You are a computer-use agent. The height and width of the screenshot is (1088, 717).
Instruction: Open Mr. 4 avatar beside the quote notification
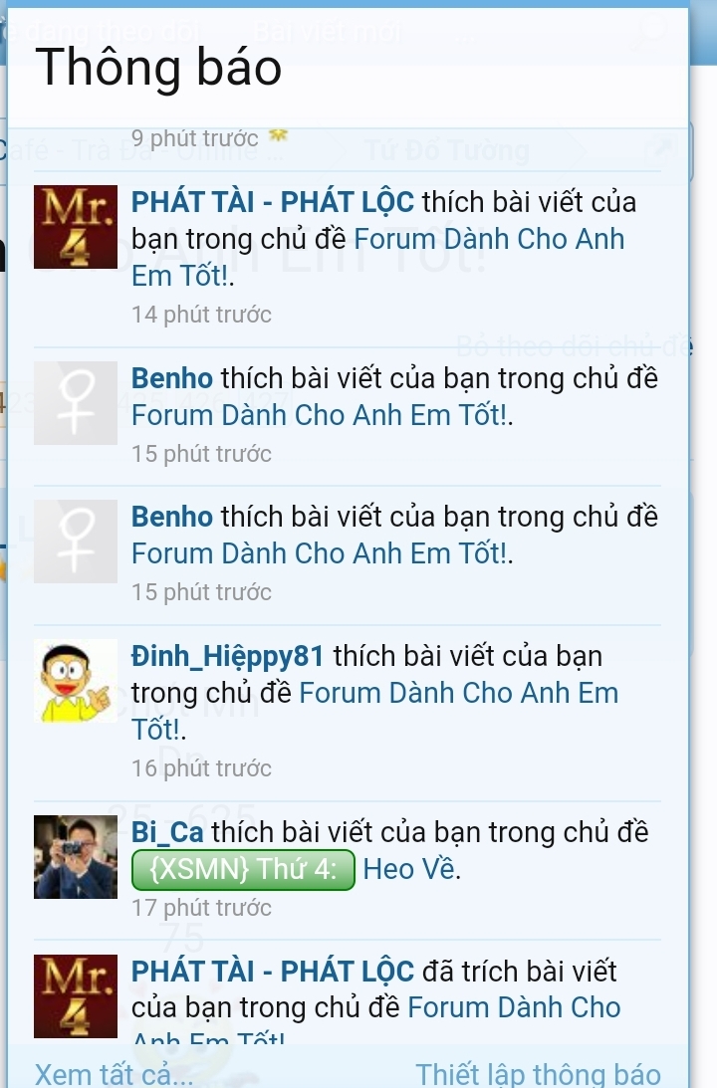coord(76,996)
